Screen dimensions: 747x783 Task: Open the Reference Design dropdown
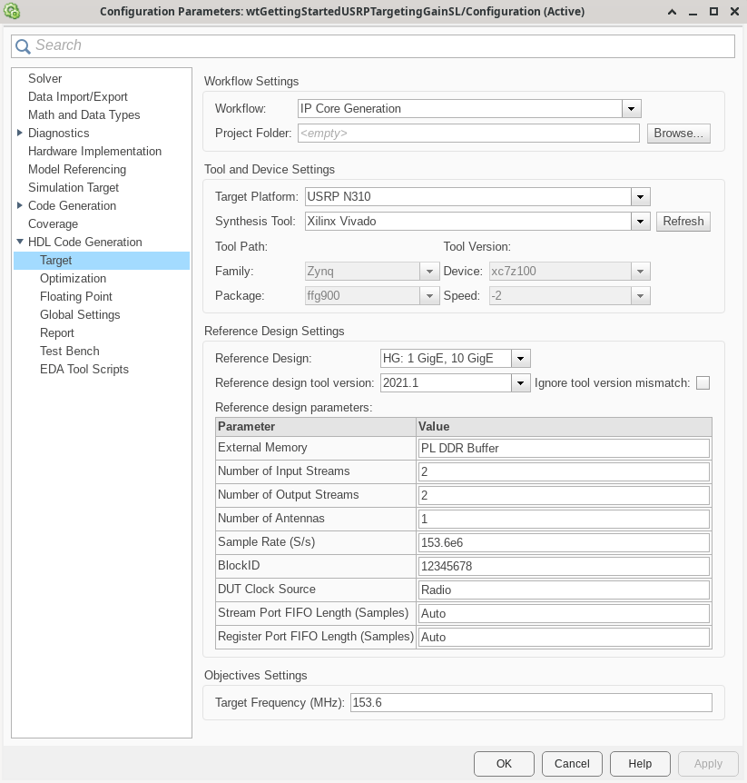(520, 359)
